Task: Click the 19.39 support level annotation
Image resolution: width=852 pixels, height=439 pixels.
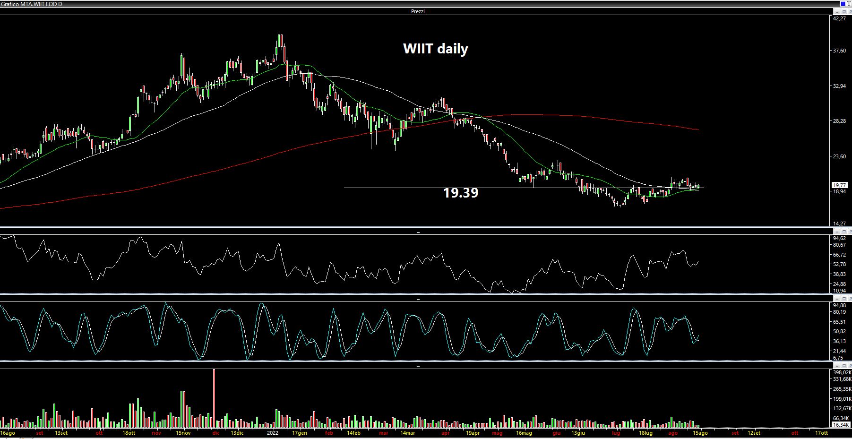Action: [461, 193]
